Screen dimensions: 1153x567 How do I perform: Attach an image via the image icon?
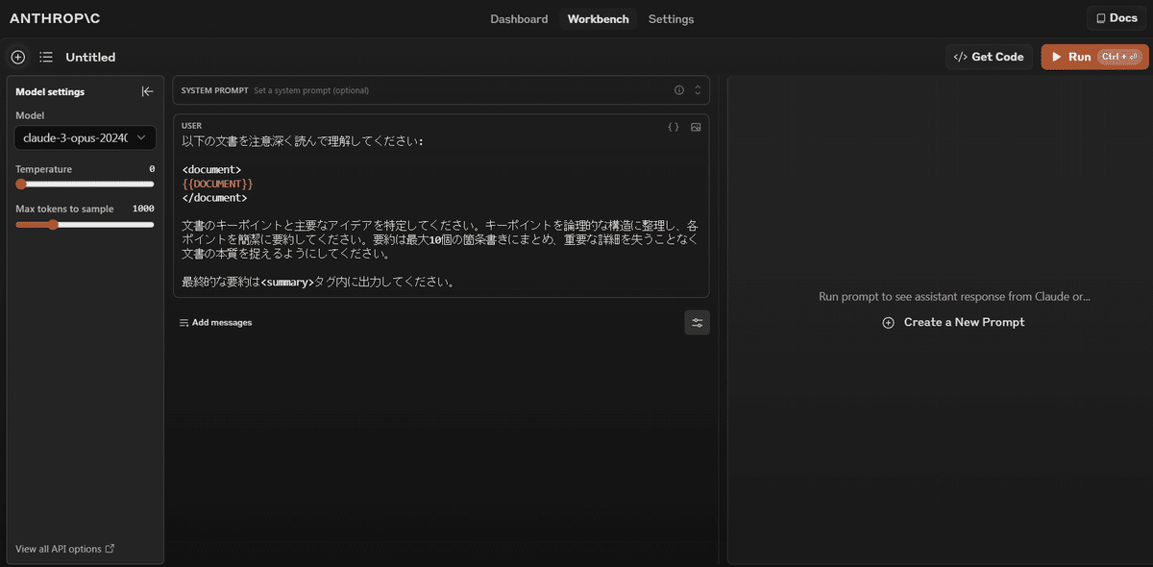[x=696, y=126]
